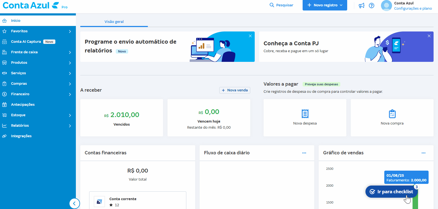
Task: Open the search magnifier icon
Action: [272, 5]
